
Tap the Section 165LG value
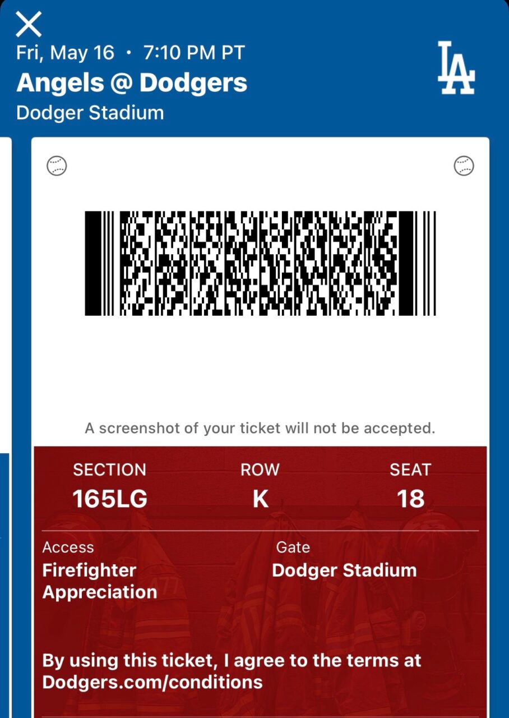(110, 499)
